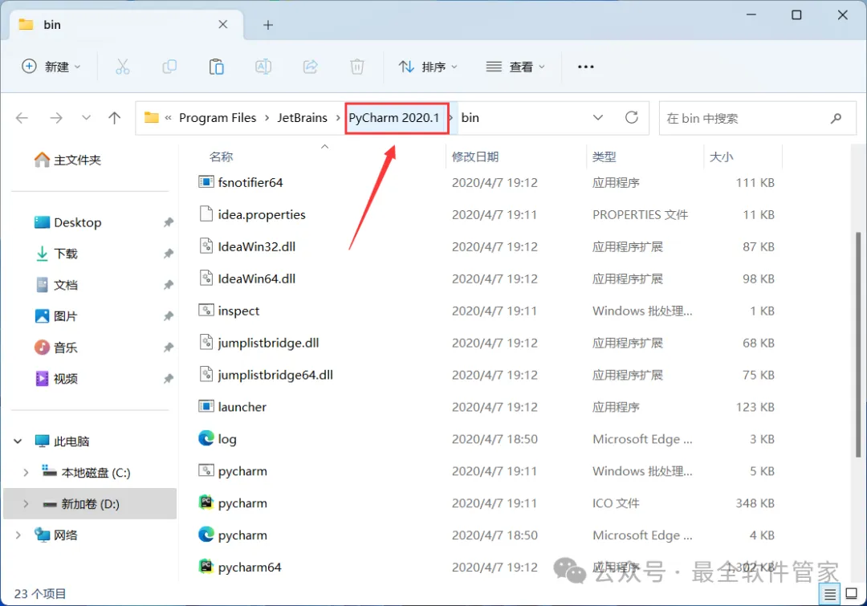Click the pycharm64 application icon
This screenshot has height=606, width=867.
(206, 566)
